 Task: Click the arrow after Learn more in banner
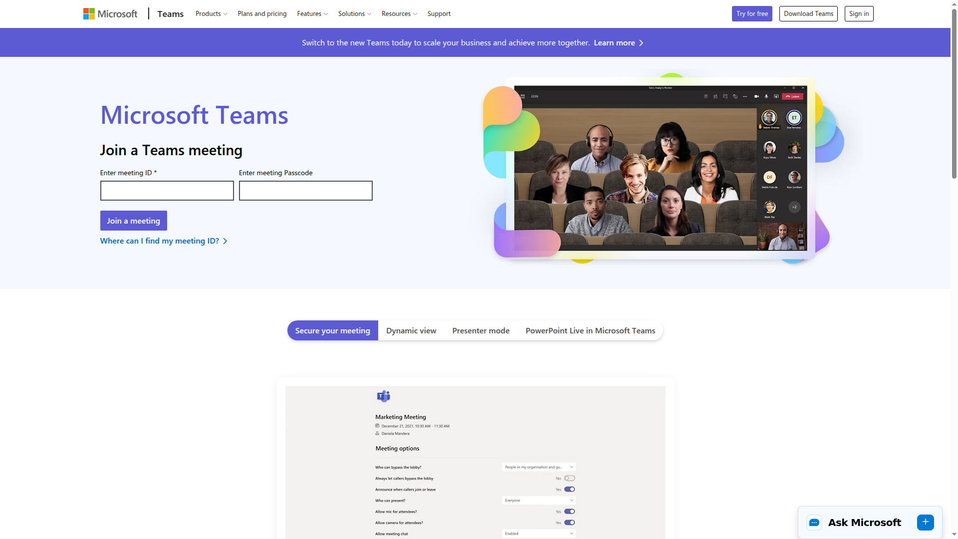[x=641, y=43]
